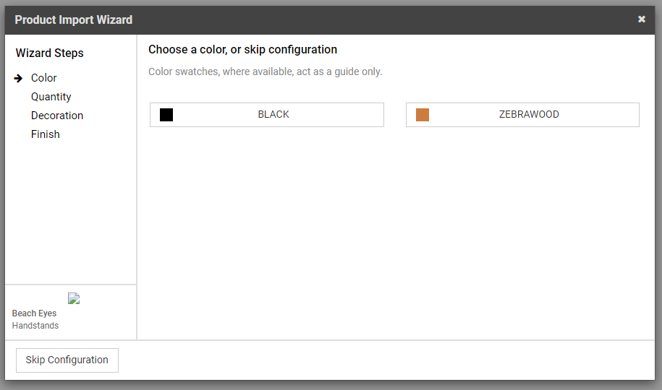This screenshot has height=390, width=662.
Task: Click the current-step arrow icon beside Color
Action: [18, 79]
